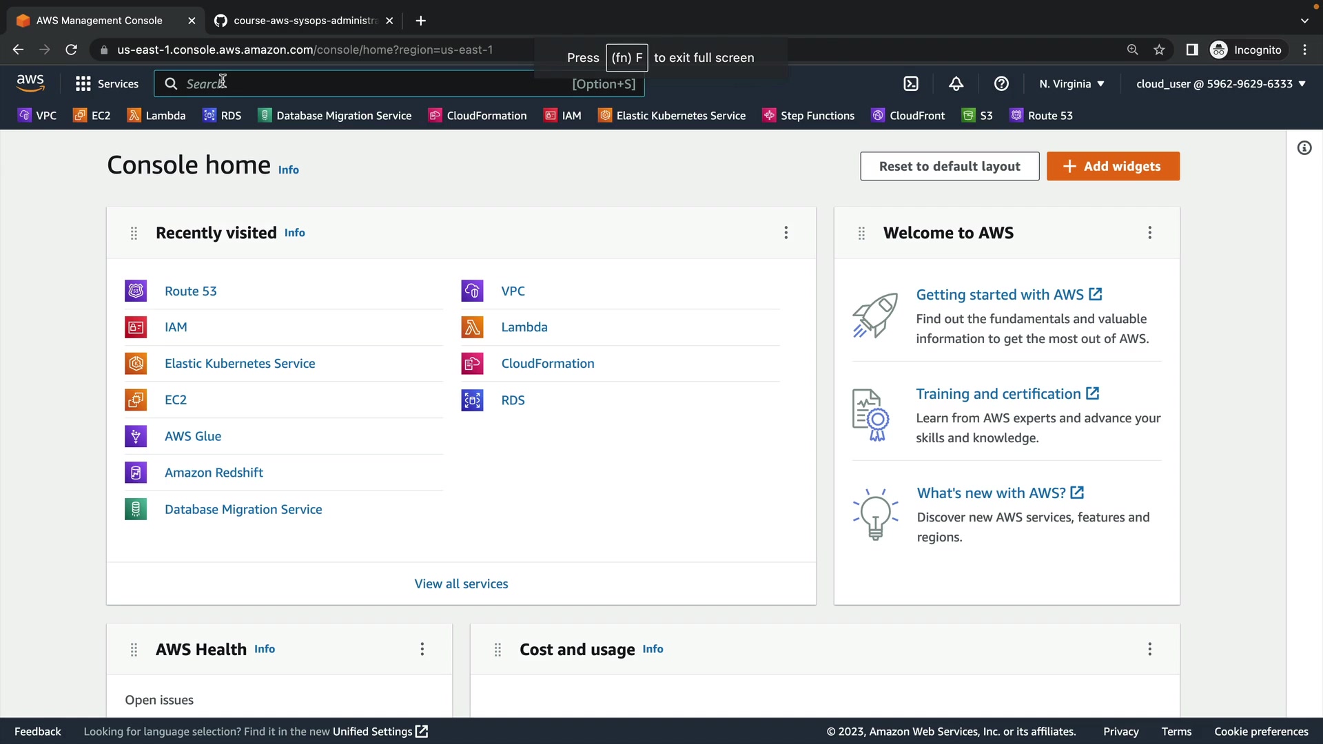Bookmark page with the star icon

click(1159, 50)
